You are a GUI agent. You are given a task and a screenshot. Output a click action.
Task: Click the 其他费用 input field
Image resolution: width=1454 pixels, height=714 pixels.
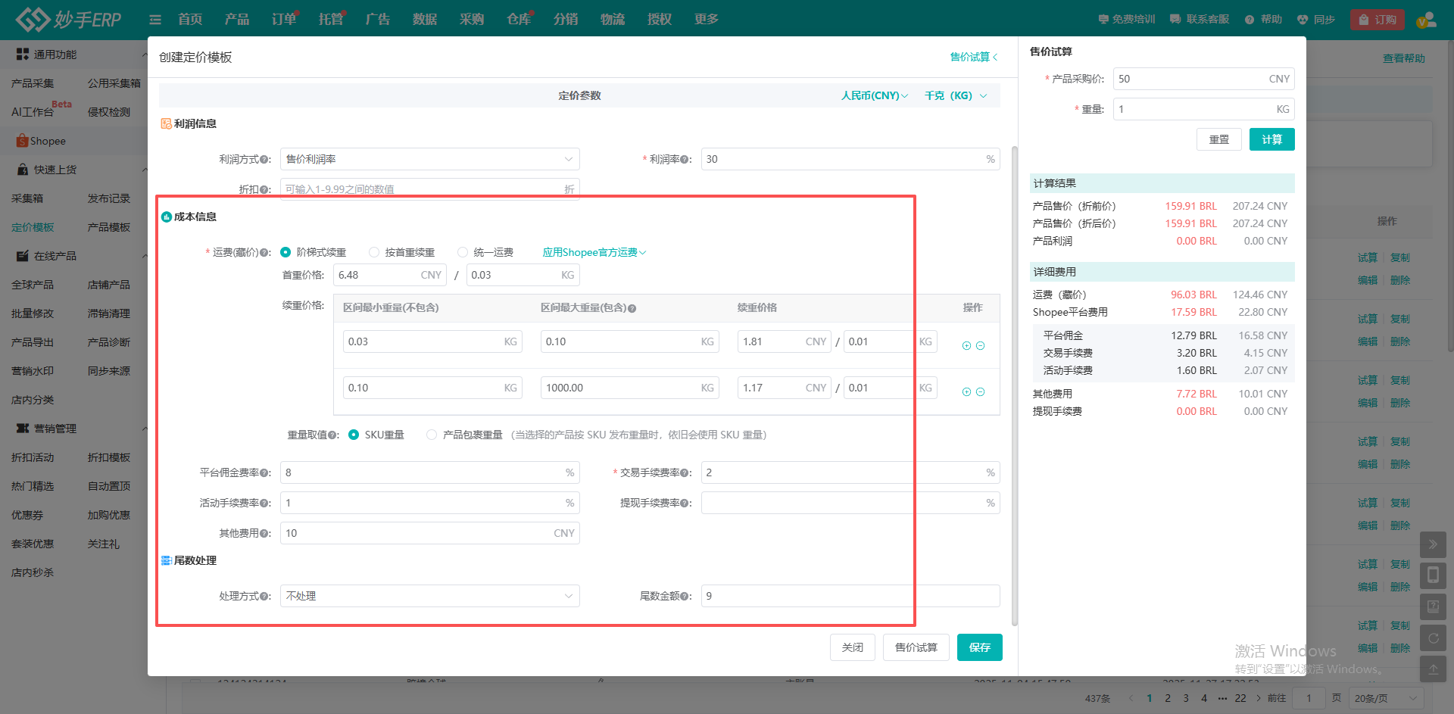coord(417,533)
